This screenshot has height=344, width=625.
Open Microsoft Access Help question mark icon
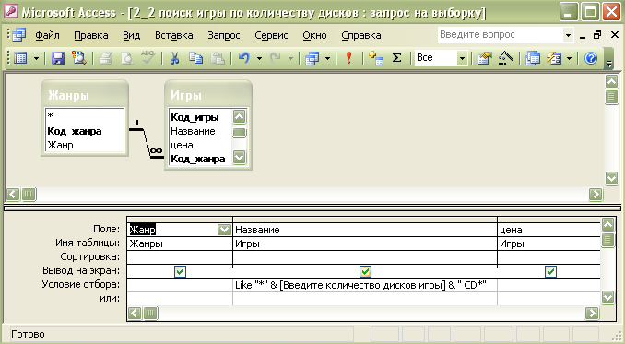coord(591,58)
